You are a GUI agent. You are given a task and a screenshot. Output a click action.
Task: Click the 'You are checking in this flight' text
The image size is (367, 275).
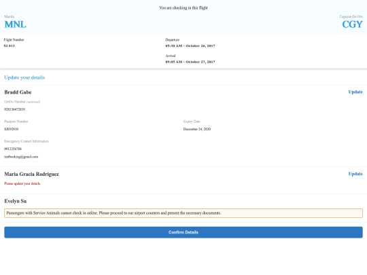point(183,7)
